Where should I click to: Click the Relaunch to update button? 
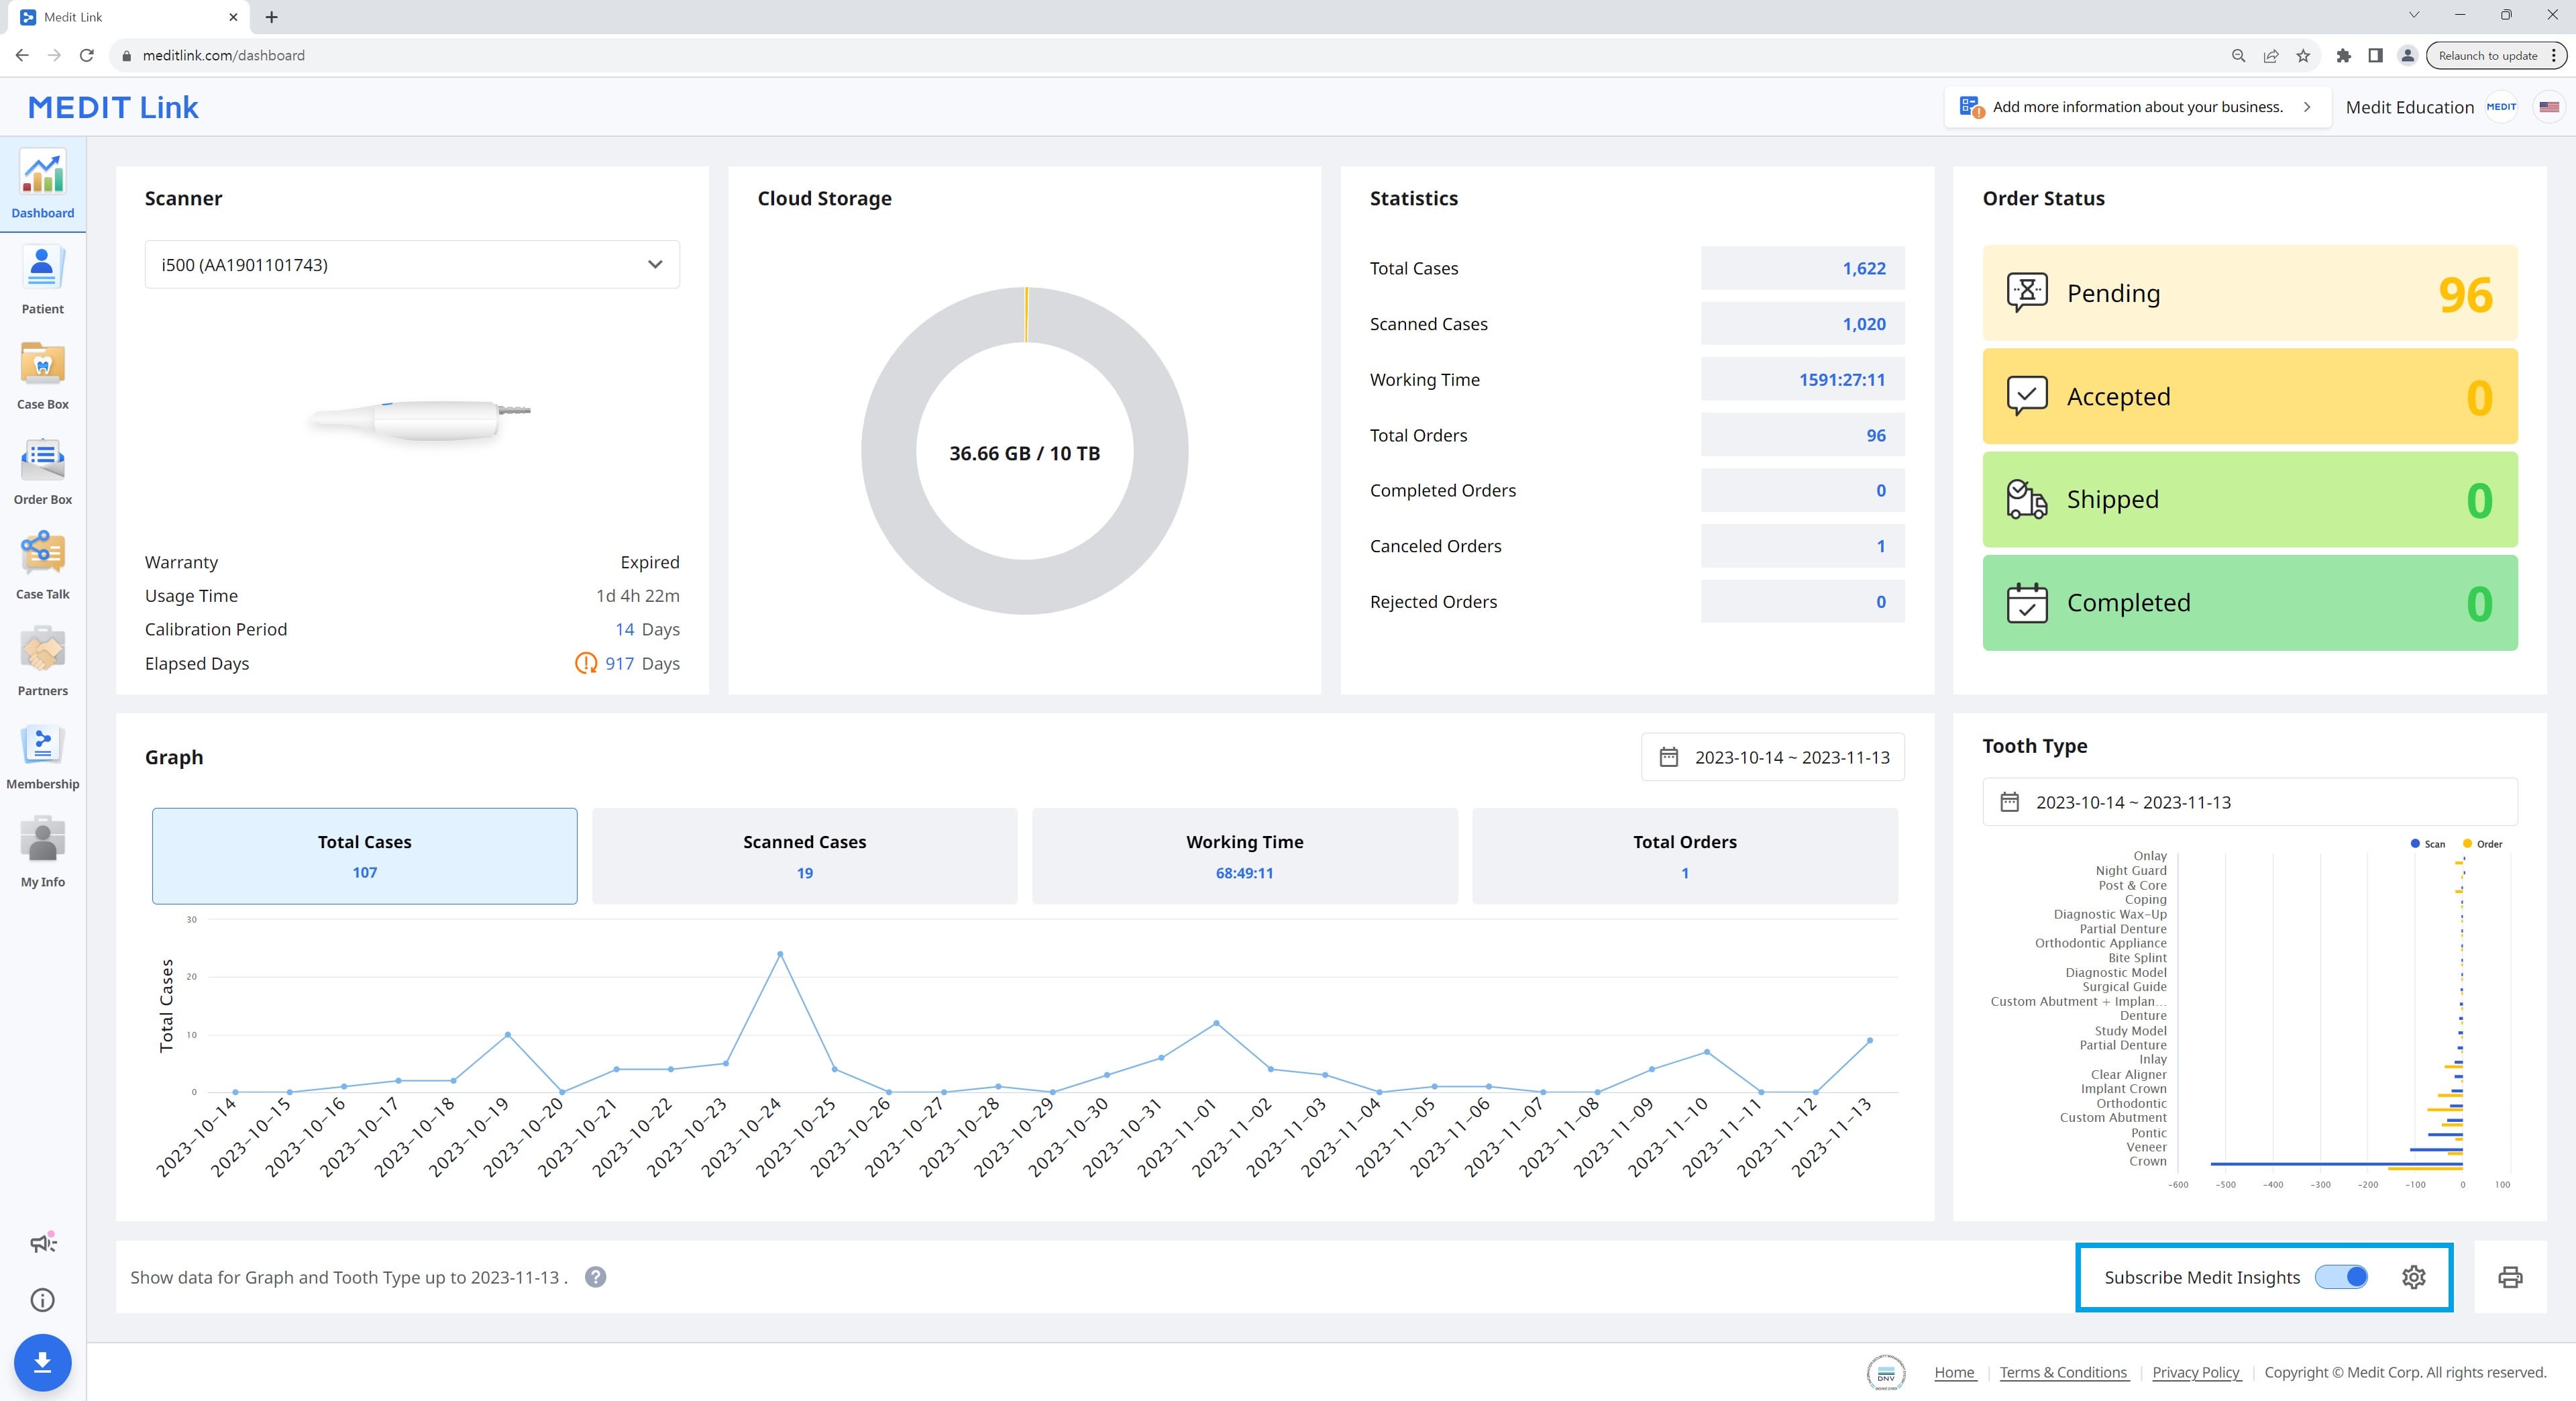point(2487,55)
